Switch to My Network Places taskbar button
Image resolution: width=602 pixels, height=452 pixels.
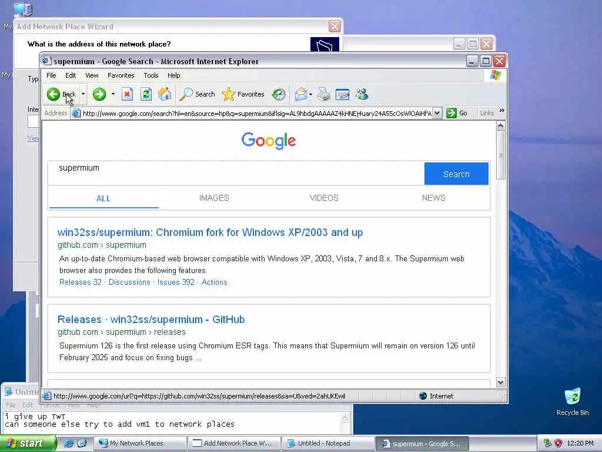pos(140,443)
